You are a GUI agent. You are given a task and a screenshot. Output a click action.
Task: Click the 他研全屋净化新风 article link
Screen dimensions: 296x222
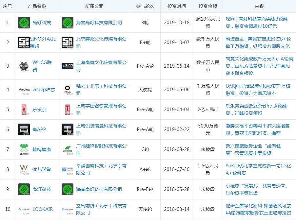[258, 209]
